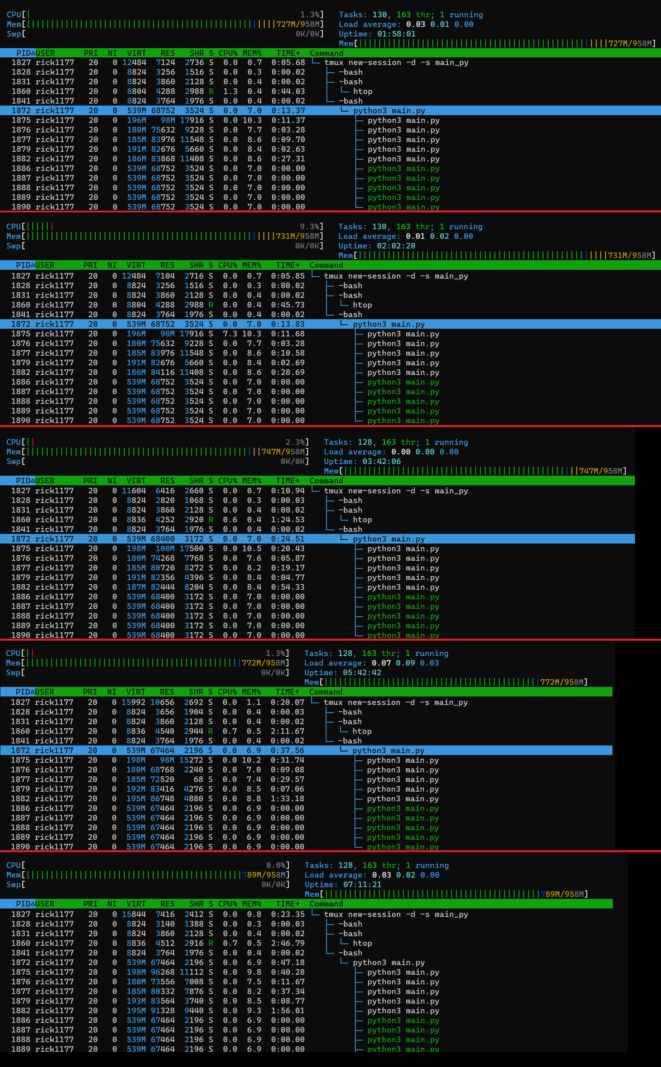Select PID 1882 row with TIME+ 1:33.18
The height and width of the screenshot is (1067, 661).
[306, 799]
